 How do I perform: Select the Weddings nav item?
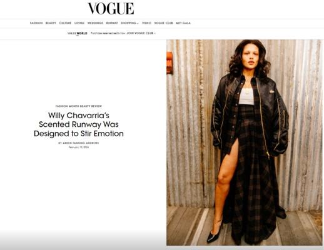95,23
